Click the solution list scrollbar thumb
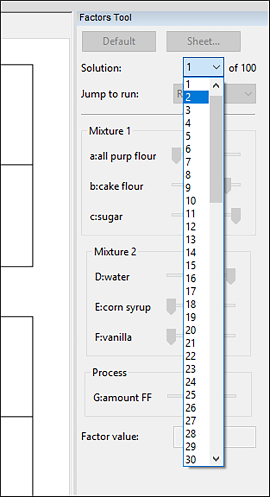The width and height of the screenshot is (270, 497). 216,149
